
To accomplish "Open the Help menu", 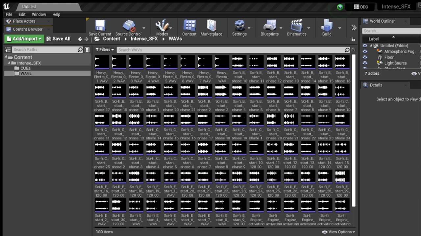I will point(56,14).
